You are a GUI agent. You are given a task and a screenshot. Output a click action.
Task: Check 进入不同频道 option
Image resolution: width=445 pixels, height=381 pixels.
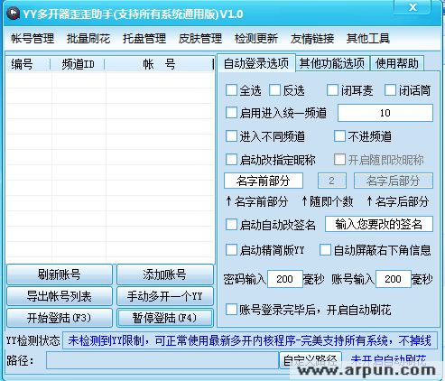click(x=231, y=136)
